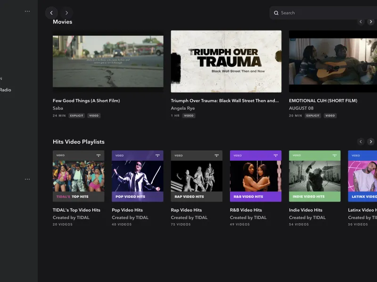Open Triumph Over Trauma movie thumbnail

[226, 62]
